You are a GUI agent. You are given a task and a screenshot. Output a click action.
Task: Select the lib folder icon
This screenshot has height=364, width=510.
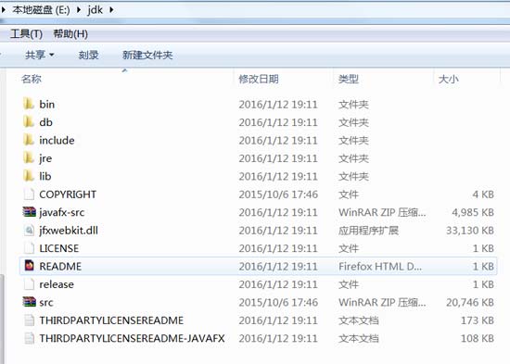pos(29,176)
